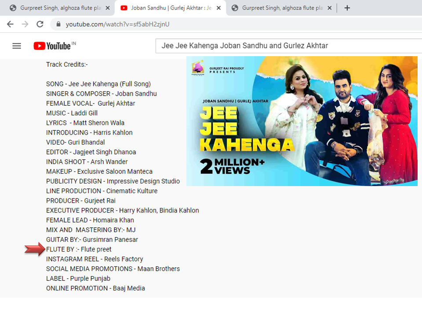Viewport: 422px width, 316px height.
Task: Open the YouTube hamburger menu
Action: pyautogui.click(x=17, y=46)
